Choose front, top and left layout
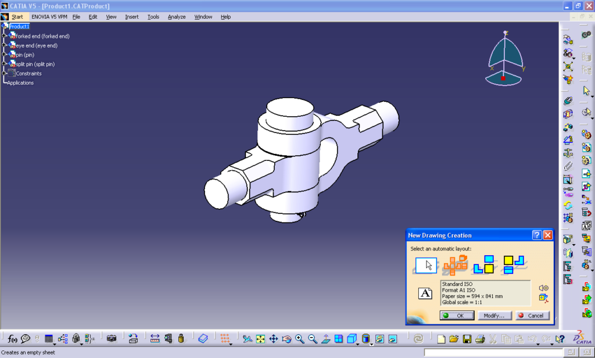The height and width of the screenshot is (358, 595). click(x=514, y=264)
